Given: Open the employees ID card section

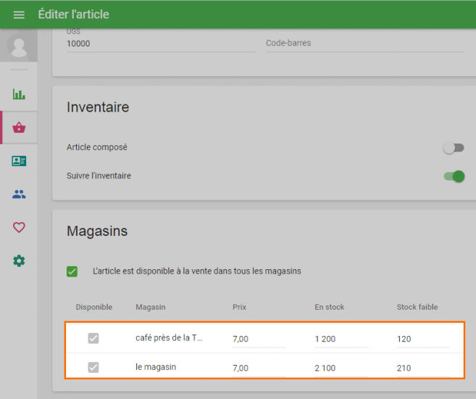Looking at the screenshot, I should coord(19,161).
